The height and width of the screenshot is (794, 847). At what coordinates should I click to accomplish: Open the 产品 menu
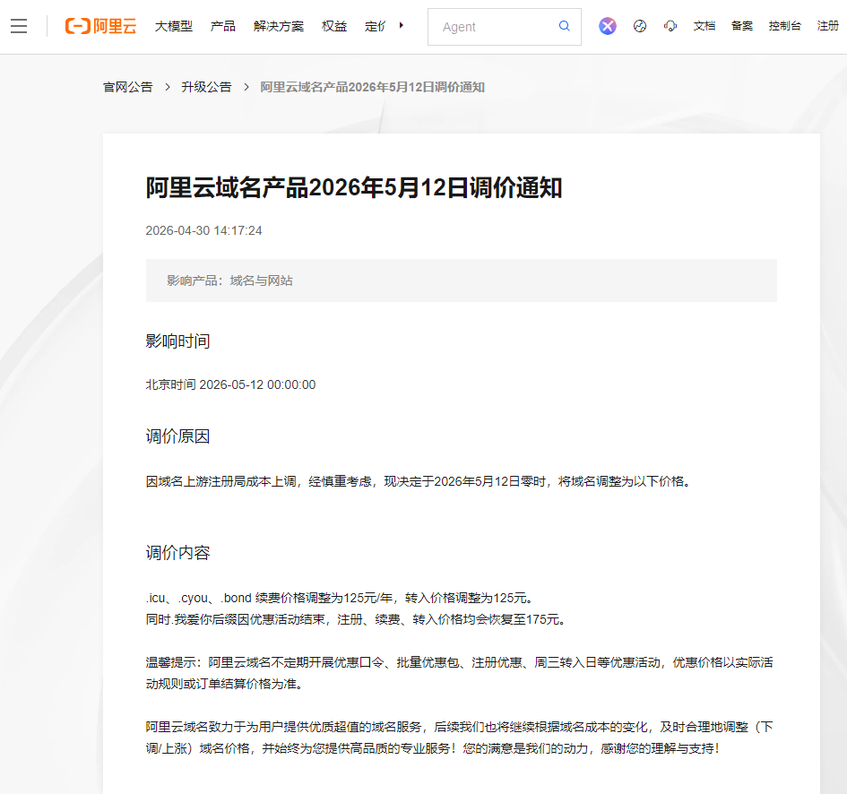point(222,26)
